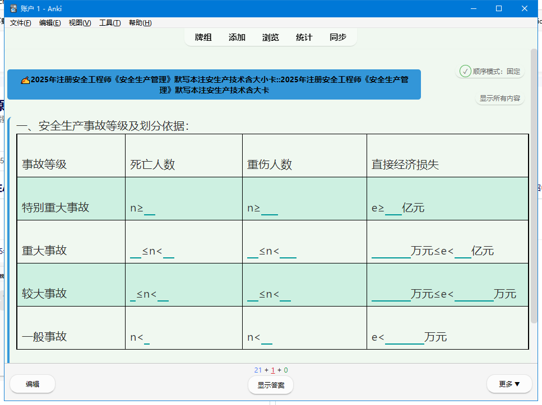Open the 更多 dropdown button
Viewport: 542px width, 405px height.
click(509, 384)
